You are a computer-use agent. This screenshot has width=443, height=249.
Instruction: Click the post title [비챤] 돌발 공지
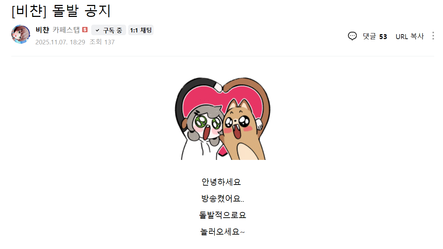pos(61,11)
